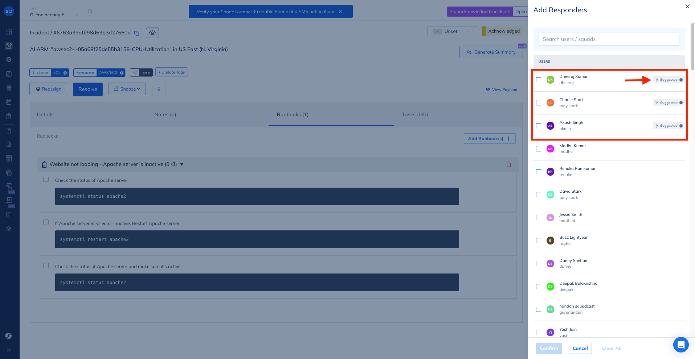Remove the Instance EC2 tag
This screenshot has height=359, width=695.
point(65,73)
